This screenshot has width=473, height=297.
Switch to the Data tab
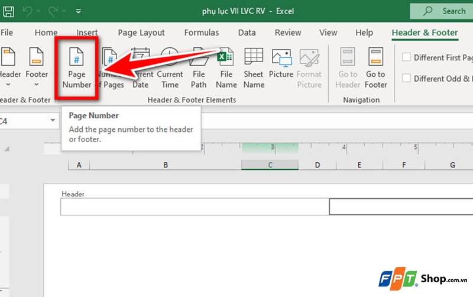pyautogui.click(x=247, y=33)
